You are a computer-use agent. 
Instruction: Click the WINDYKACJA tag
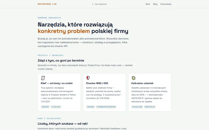[x=150, y=107]
